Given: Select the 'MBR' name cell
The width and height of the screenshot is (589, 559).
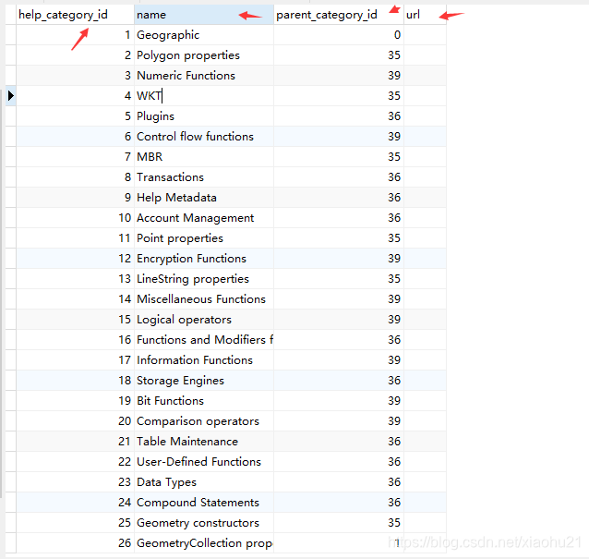Looking at the screenshot, I should point(204,157).
